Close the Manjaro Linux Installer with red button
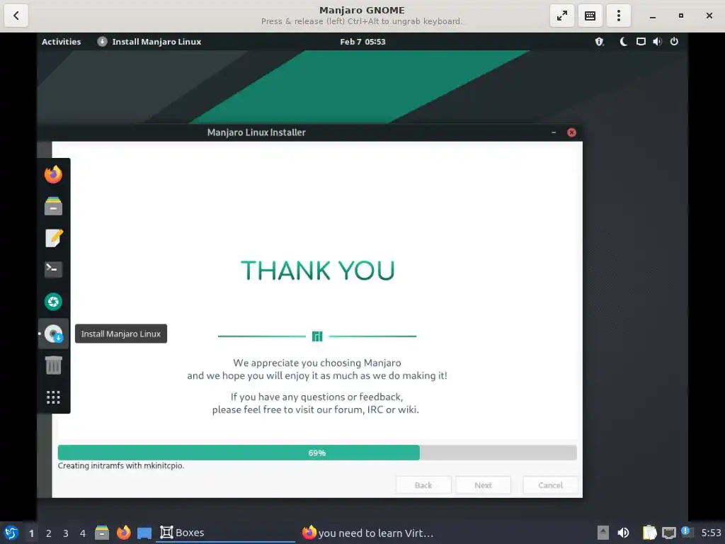725x544 pixels. [571, 132]
